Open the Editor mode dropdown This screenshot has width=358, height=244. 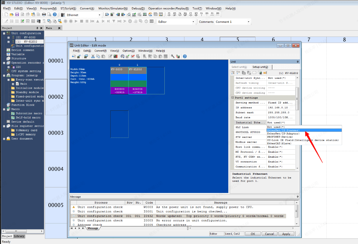pos(193,22)
